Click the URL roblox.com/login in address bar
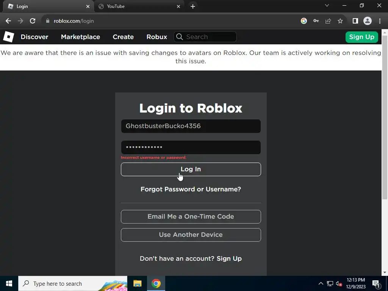Viewport: 388px width, 291px height. [74, 21]
